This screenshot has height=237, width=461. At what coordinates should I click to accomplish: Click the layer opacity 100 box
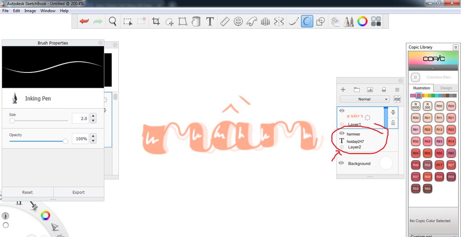click(397, 99)
